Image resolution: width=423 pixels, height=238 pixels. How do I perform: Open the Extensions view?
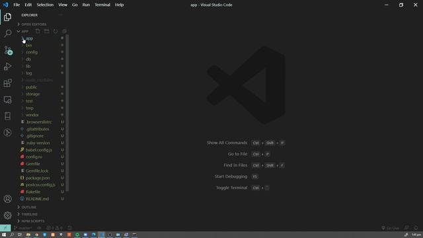click(7, 83)
